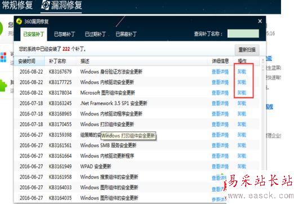Click Windows 搜索组件的安全更新 description
The height and width of the screenshot is (204, 294).
coord(109,177)
